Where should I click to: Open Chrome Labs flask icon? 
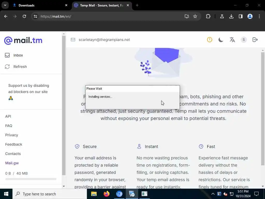coord(222,16)
